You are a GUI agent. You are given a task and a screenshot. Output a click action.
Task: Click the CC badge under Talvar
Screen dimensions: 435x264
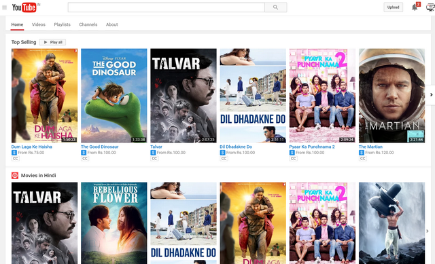pyautogui.click(x=154, y=158)
